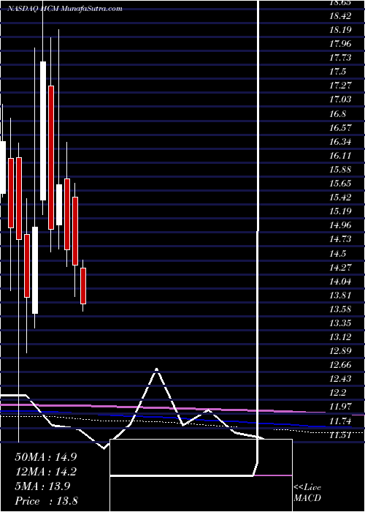365x512 pixels.
Task: Click the 15.88 price axis label
Action: pos(340,170)
